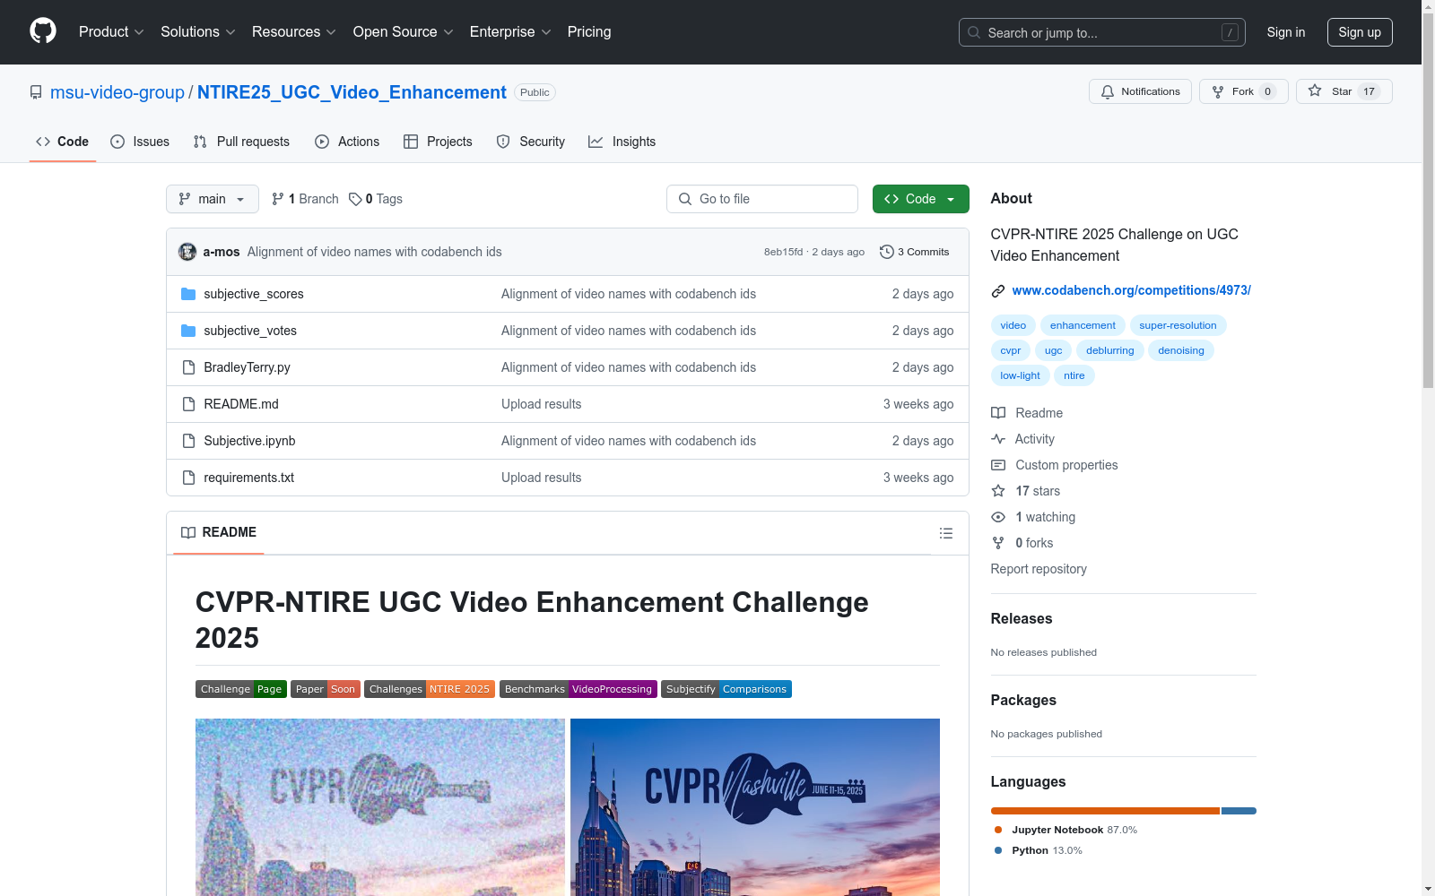Open the green Code dropdown button
Screen dimensions: 1435x896
tap(920, 199)
